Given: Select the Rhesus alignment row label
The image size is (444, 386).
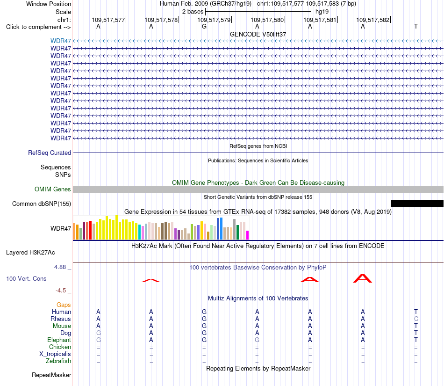Looking at the screenshot, I should (61, 319).
